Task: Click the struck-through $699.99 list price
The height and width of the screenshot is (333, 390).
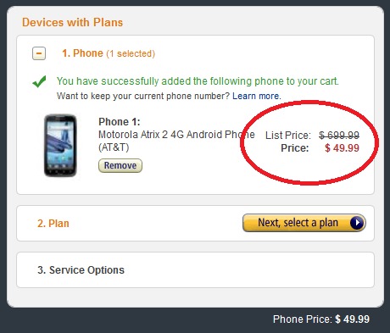Action: click(x=339, y=136)
